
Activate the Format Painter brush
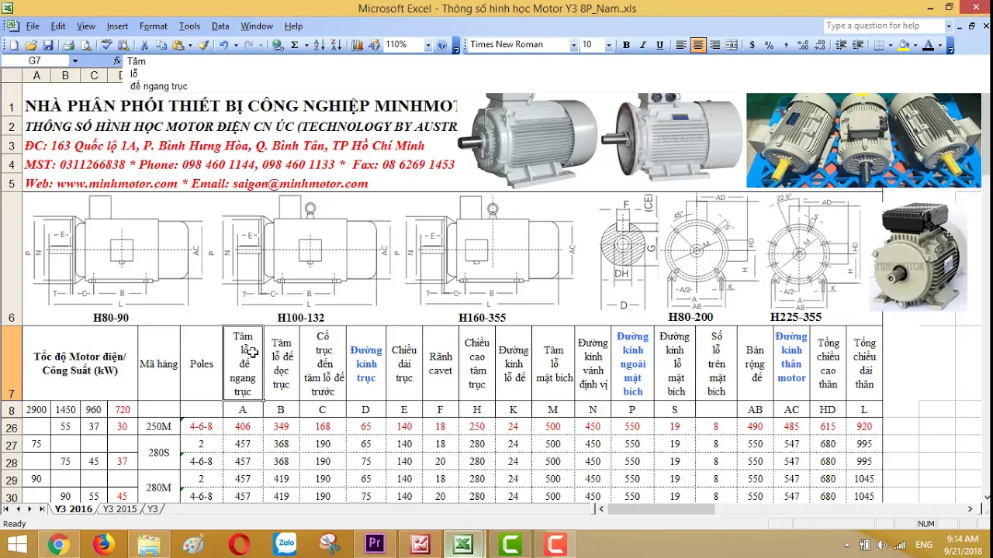click(203, 45)
